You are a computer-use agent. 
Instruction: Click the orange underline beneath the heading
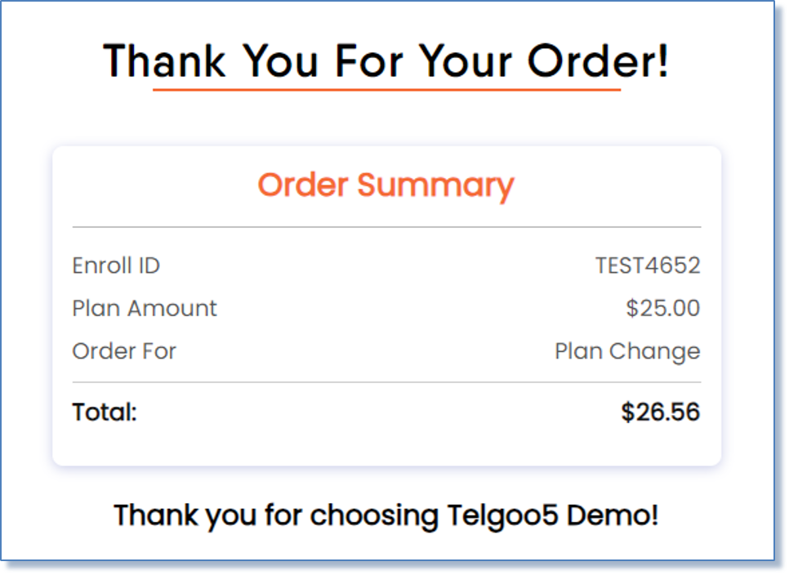tap(386, 90)
